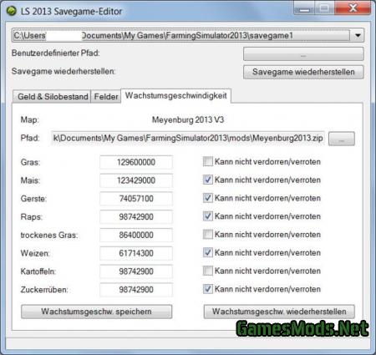Click Wachstumsgeschw. speichern button
Image resolution: width=376 pixels, height=355 pixels.
[x=96, y=312]
